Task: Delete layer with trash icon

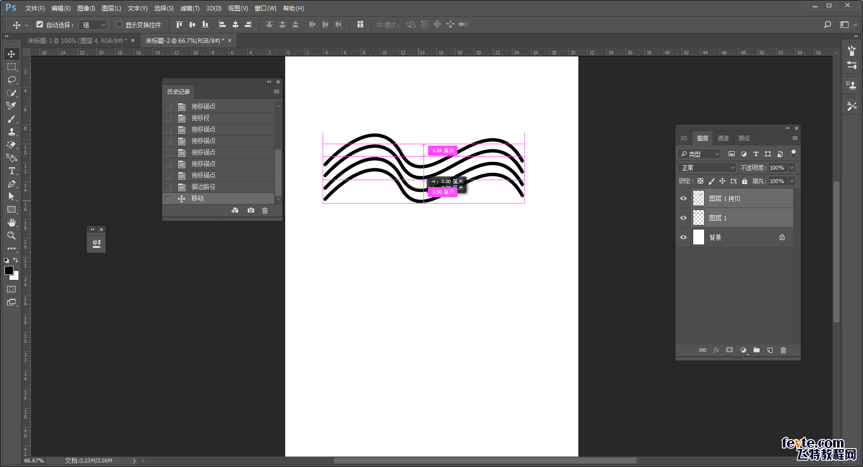Action: pos(783,350)
